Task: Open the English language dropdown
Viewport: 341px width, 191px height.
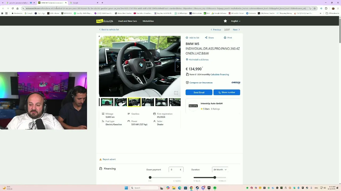Action: 236,21
